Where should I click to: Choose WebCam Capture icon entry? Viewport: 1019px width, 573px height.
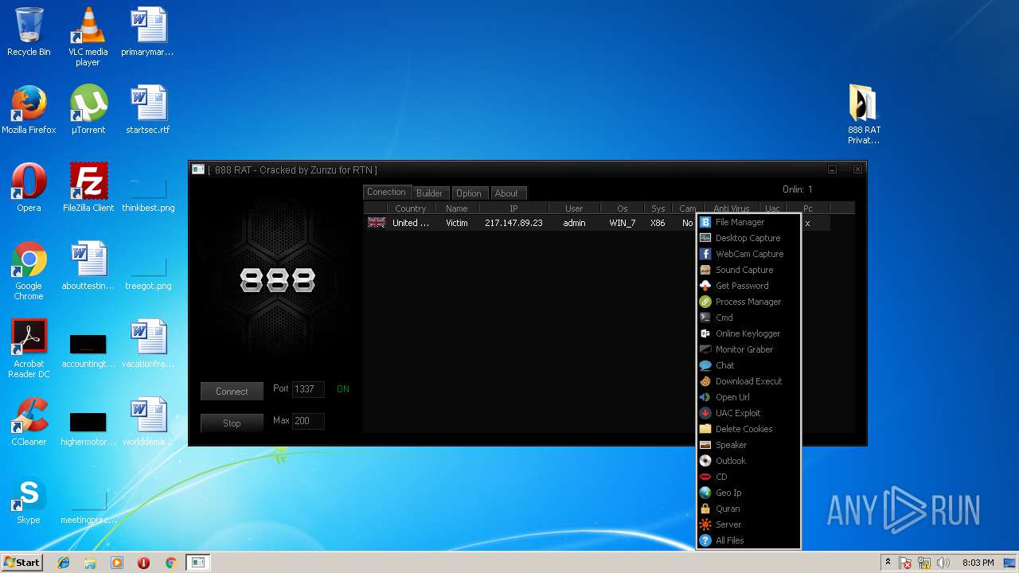tap(705, 254)
